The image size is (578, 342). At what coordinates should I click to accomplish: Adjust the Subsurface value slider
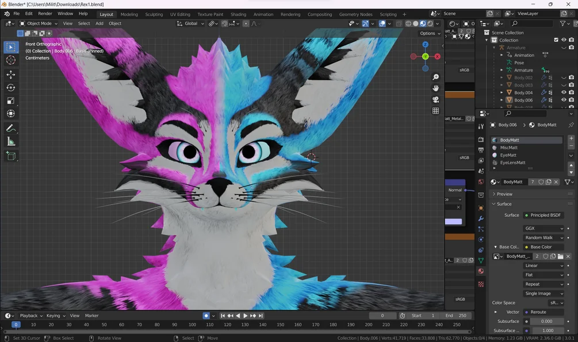[x=547, y=321]
